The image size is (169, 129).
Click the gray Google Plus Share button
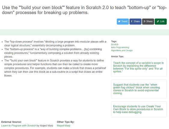point(148,21)
